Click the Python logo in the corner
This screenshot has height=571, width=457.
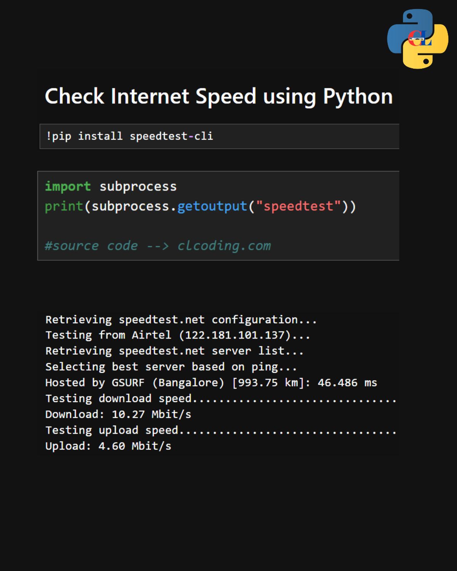(x=417, y=39)
